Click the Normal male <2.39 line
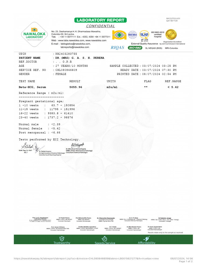 (x=39, y=124)
